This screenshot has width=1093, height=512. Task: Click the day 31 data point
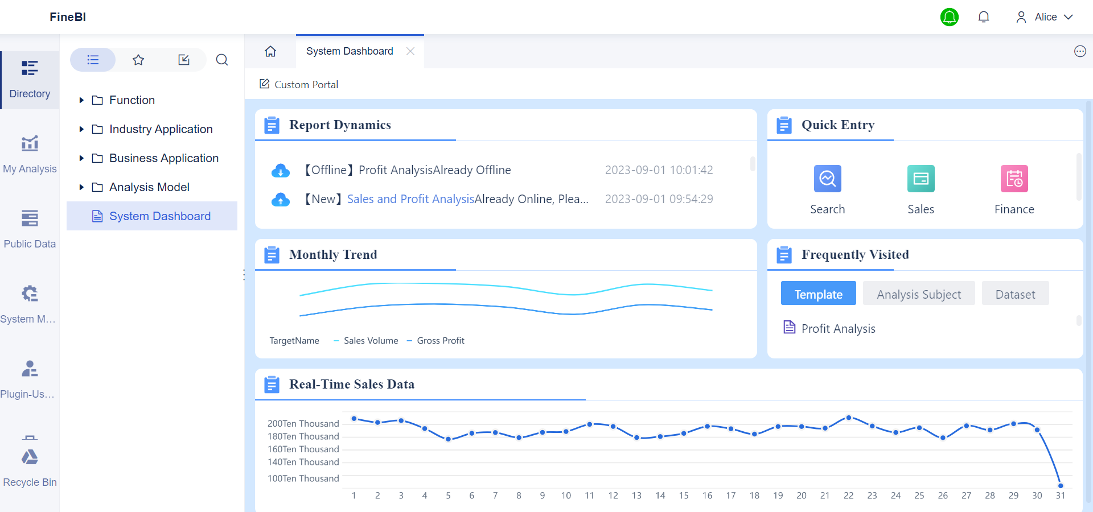pyautogui.click(x=1061, y=485)
